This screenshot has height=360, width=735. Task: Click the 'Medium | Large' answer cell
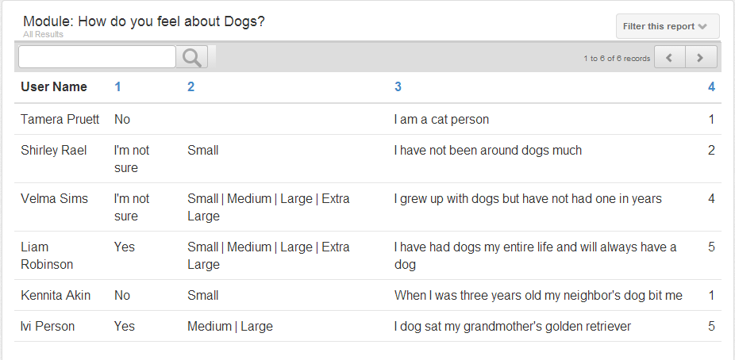[x=230, y=326]
